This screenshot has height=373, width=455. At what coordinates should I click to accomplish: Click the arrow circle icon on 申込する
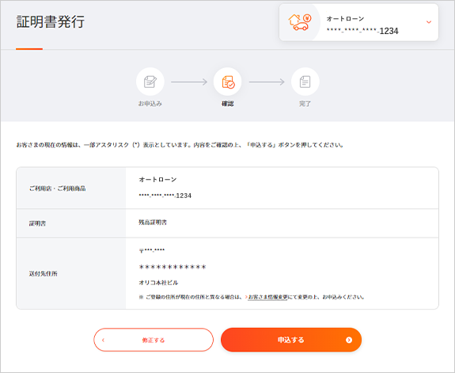click(349, 340)
